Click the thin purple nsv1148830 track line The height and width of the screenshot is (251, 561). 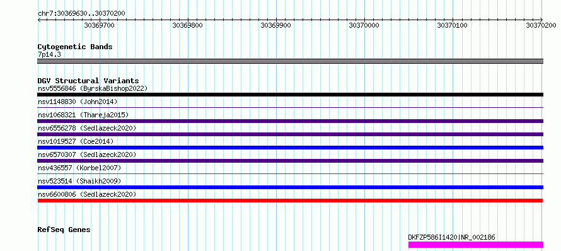[290, 107]
